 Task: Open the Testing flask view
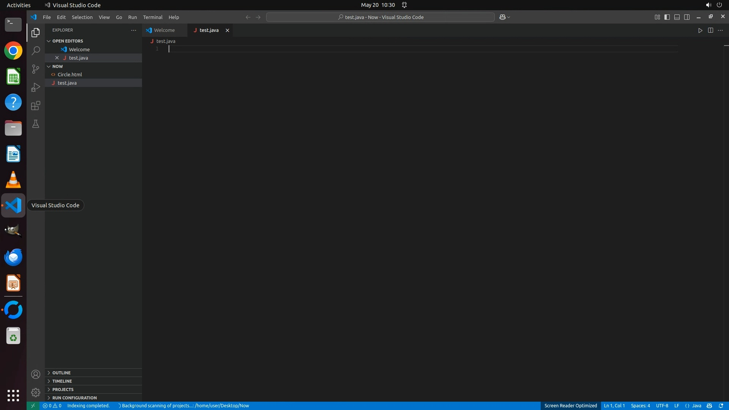tap(36, 124)
